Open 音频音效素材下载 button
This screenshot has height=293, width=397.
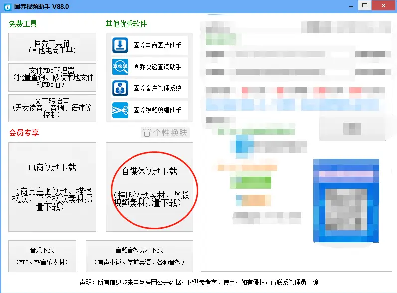point(139,256)
